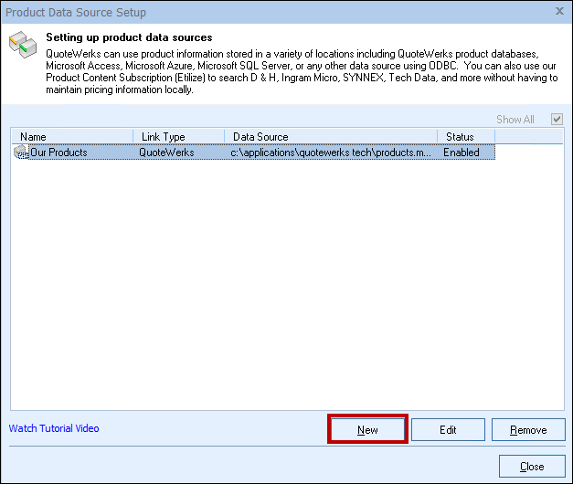Viewport: 573px width, 484px height.
Task: Close the dialog with the title bar X
Action: 558,12
